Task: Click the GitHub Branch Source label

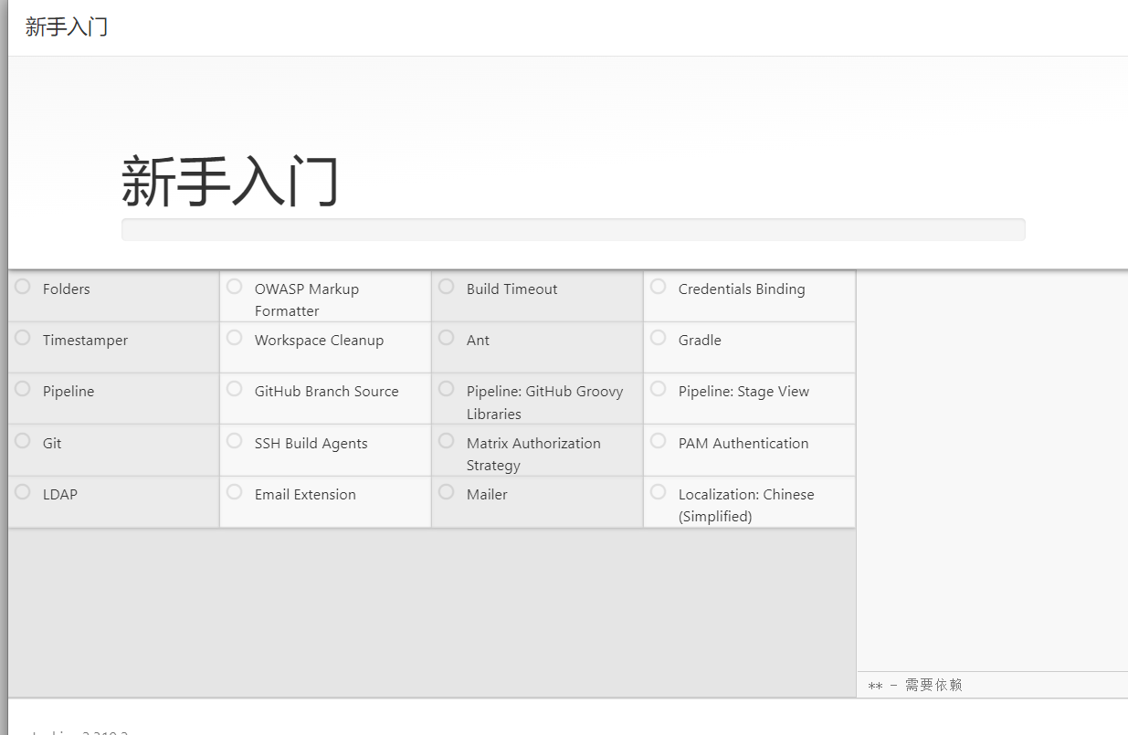Action: pos(327,392)
